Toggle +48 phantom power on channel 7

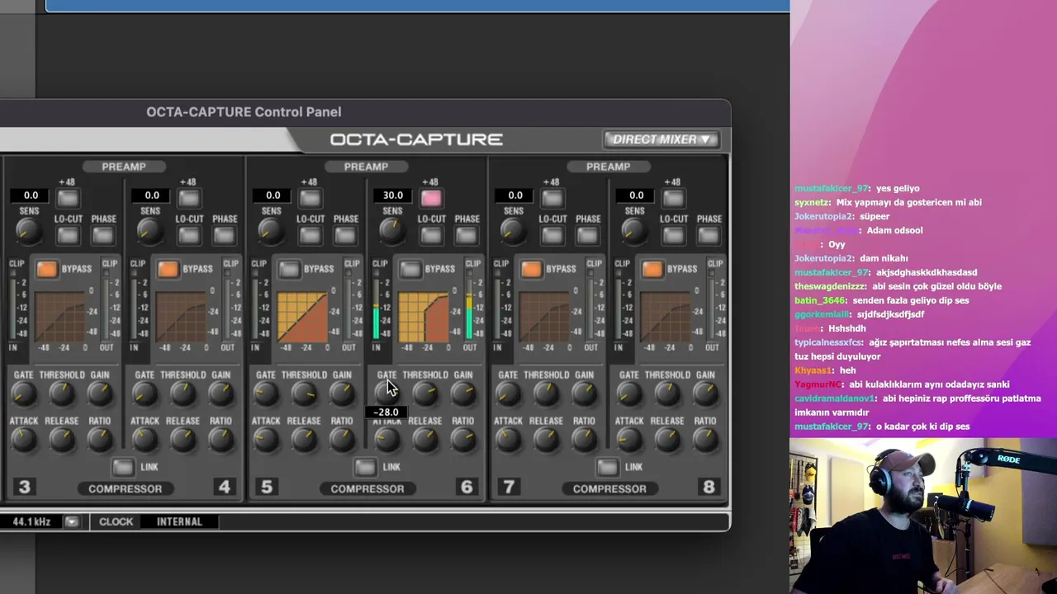click(x=552, y=198)
